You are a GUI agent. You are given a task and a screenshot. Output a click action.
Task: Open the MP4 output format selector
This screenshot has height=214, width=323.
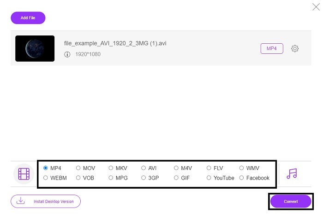click(272, 49)
